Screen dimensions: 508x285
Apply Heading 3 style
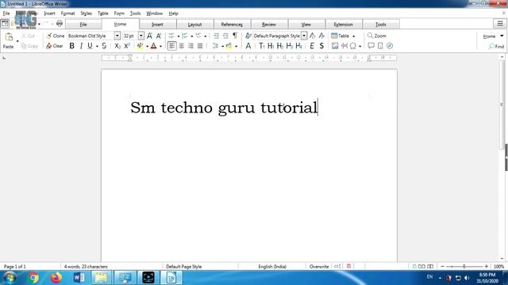click(x=289, y=46)
